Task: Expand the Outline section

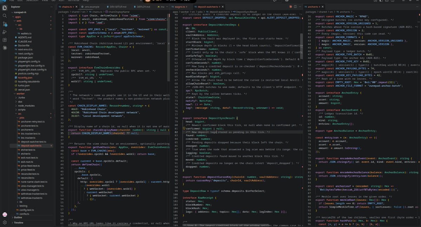Action: click(x=18, y=218)
